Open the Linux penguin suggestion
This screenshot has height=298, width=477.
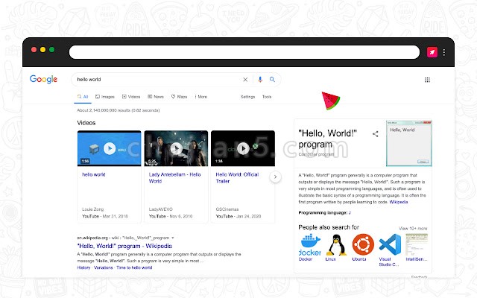point(336,245)
